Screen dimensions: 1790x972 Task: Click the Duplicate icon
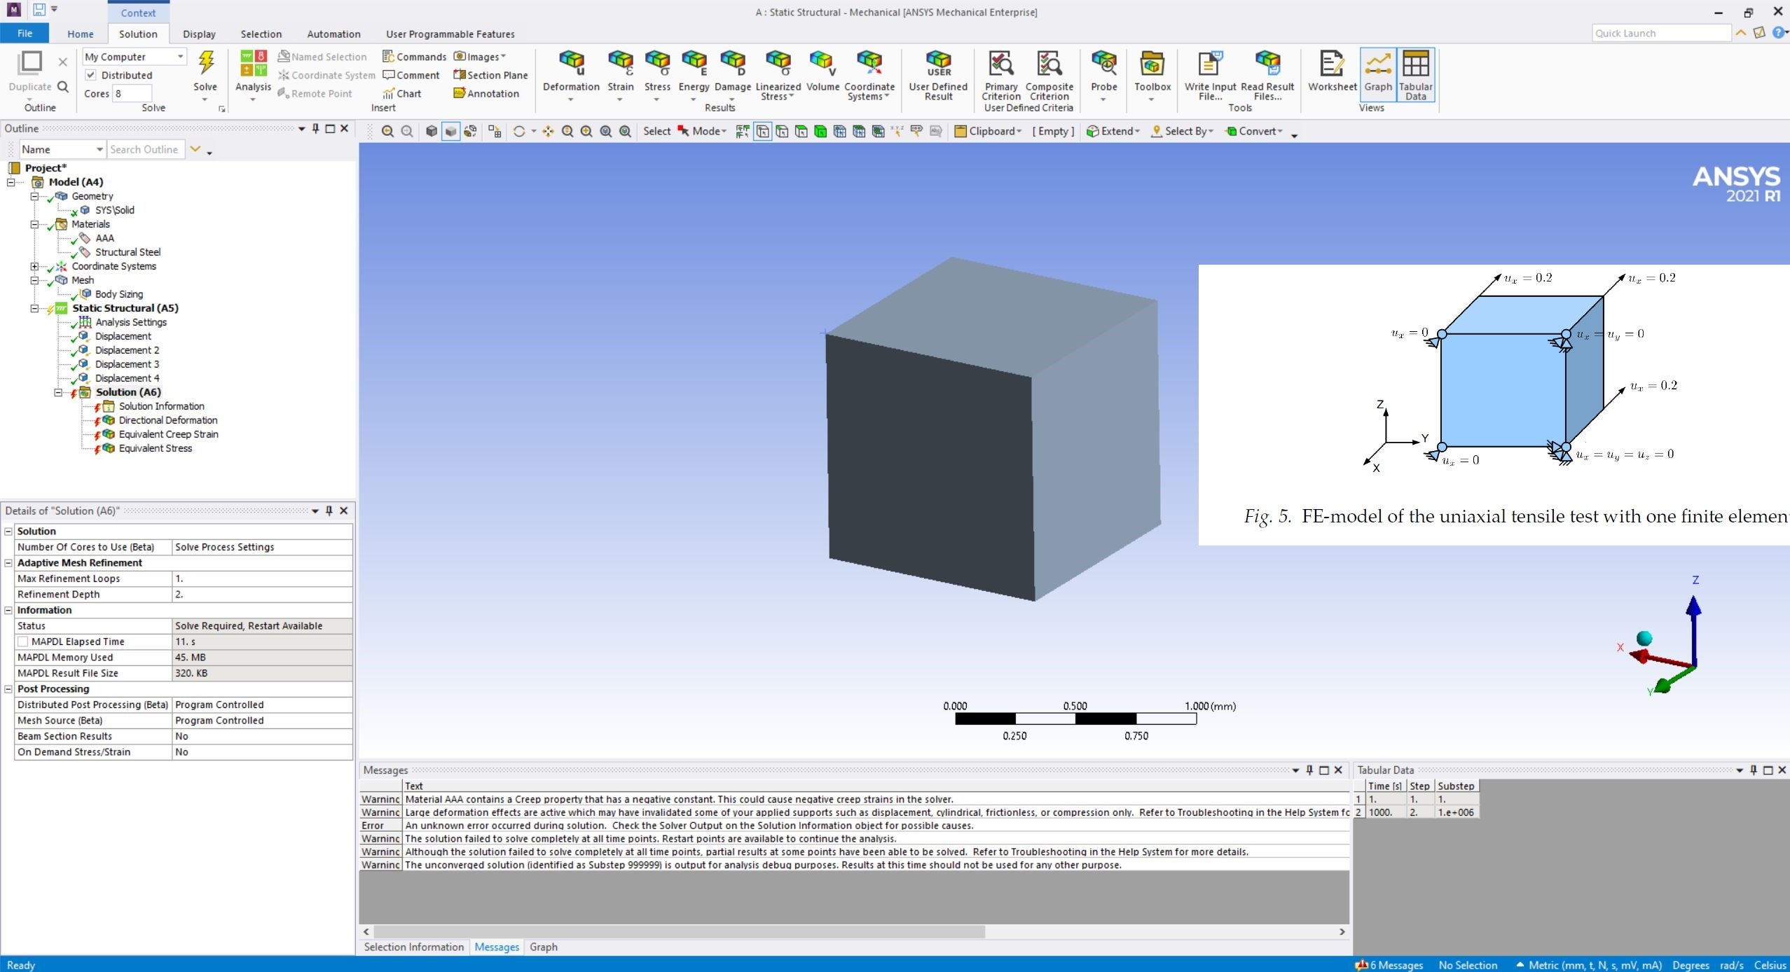click(30, 63)
